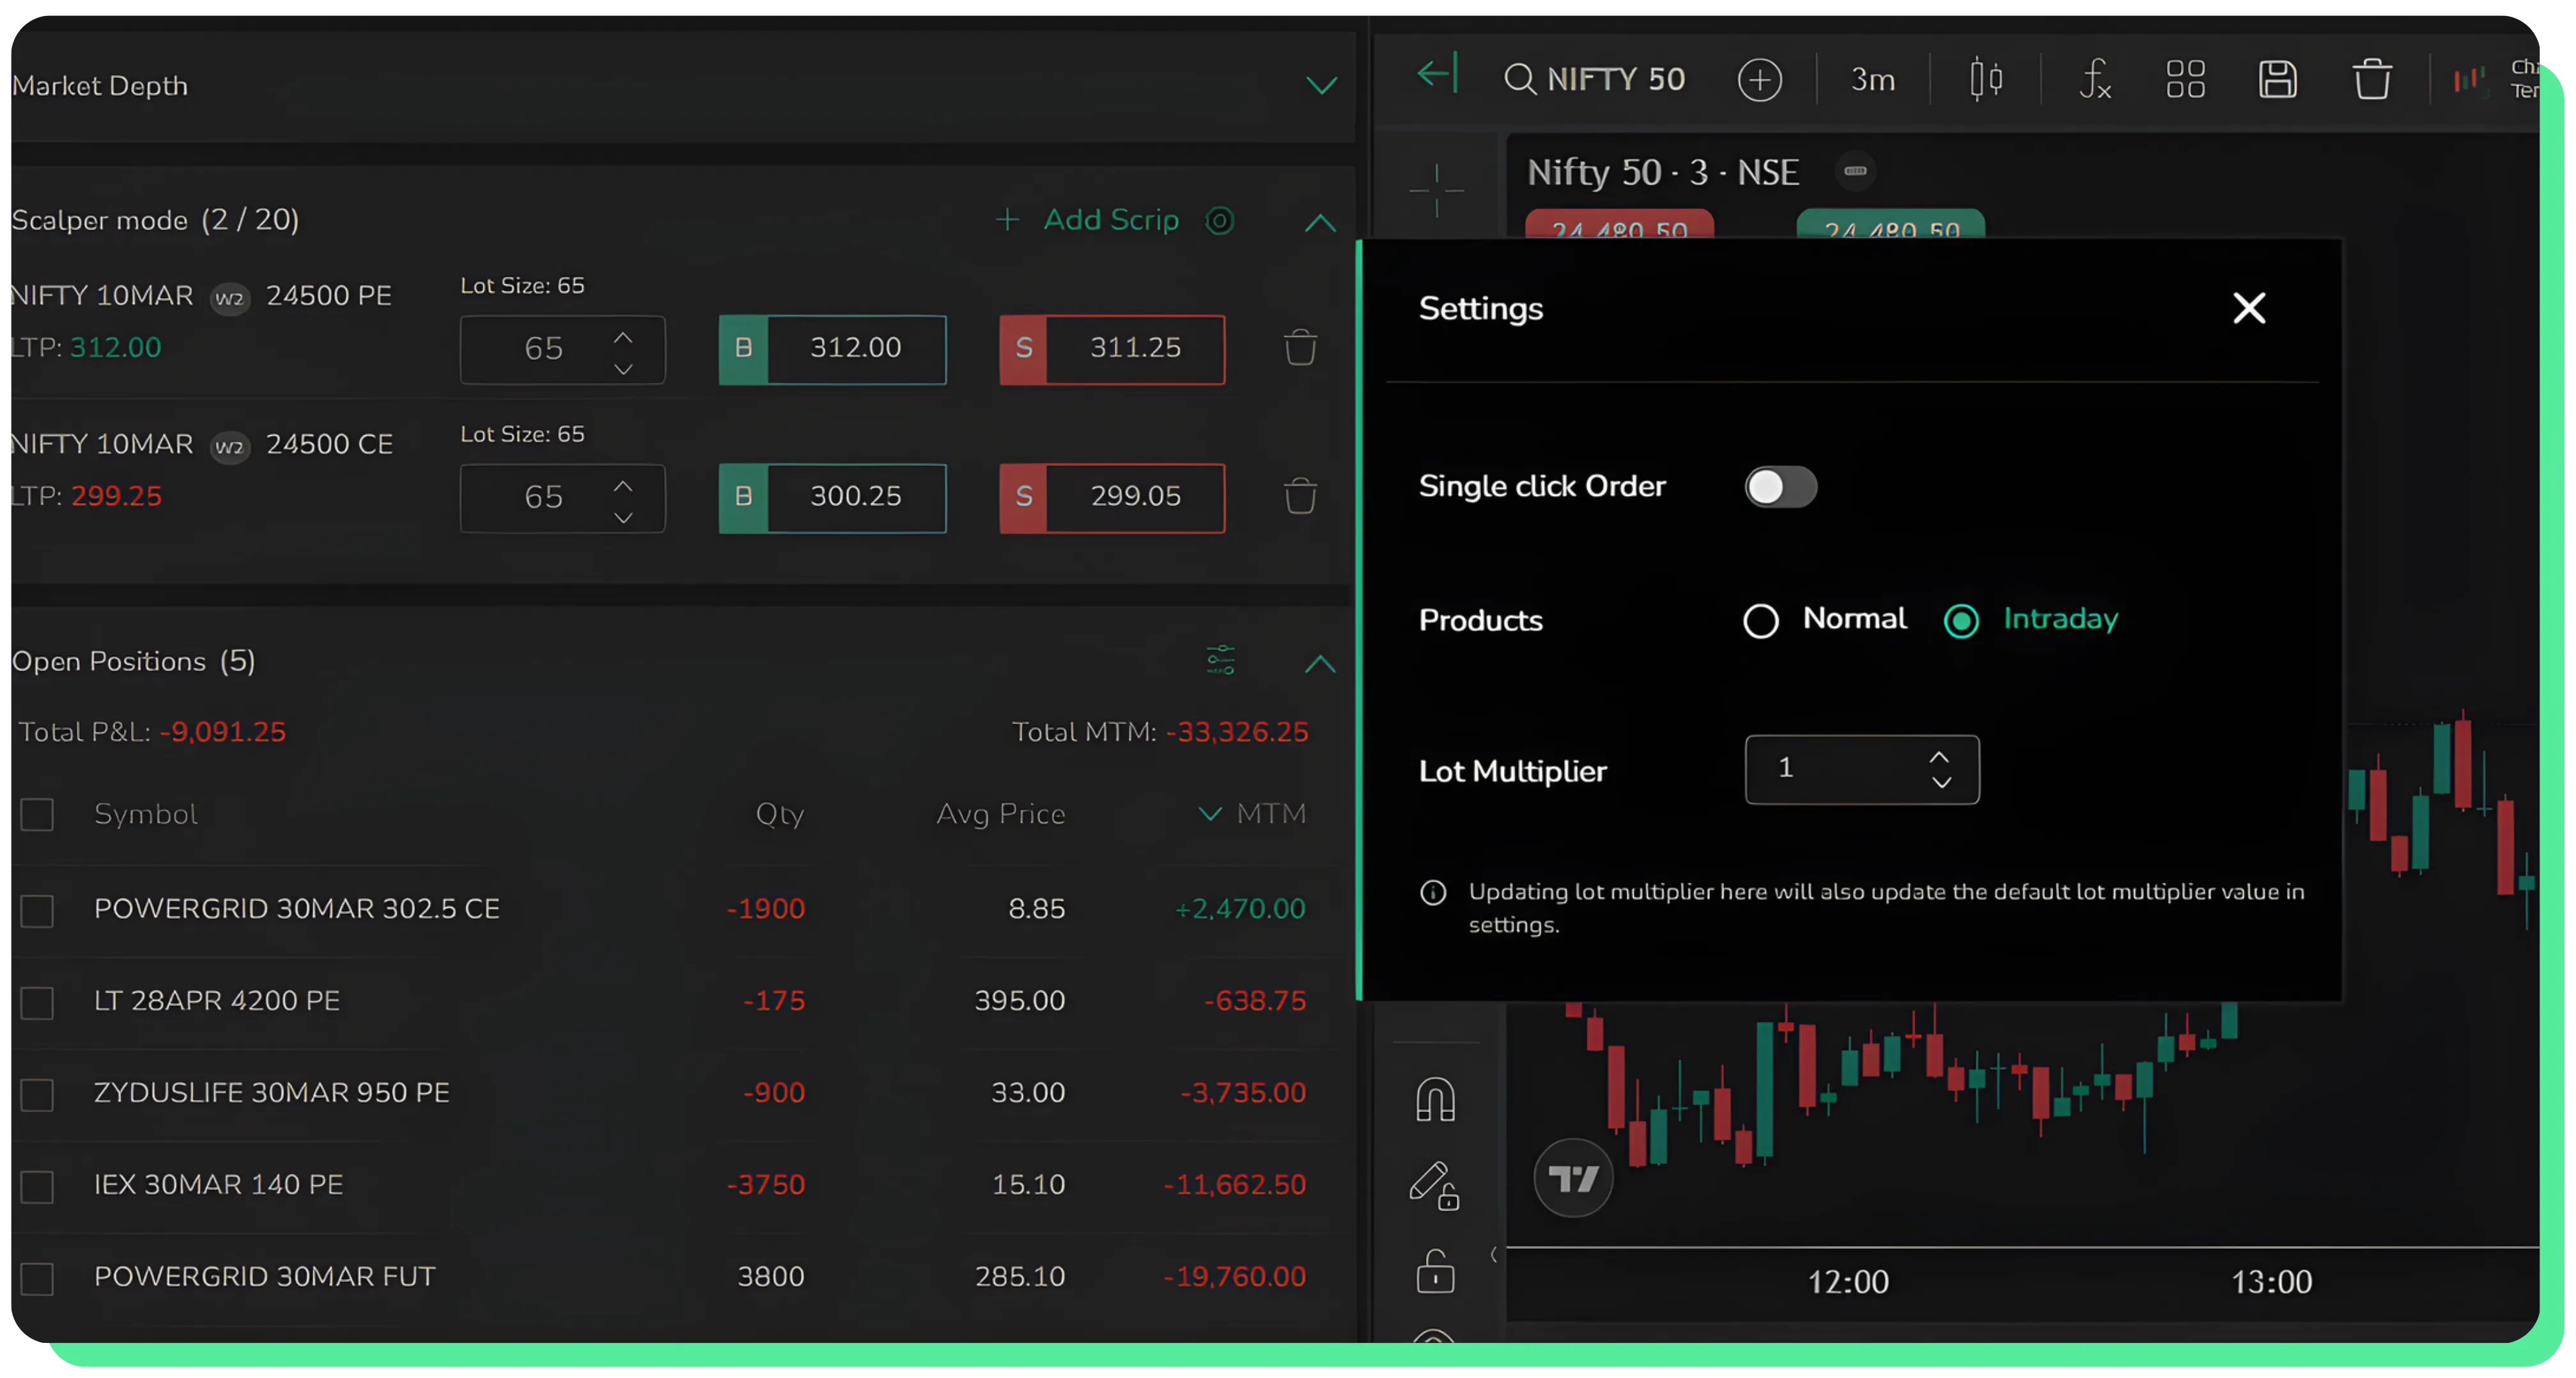The height and width of the screenshot is (1378, 2576).
Task: Open the multi-chart grid layout icon
Action: click(2185, 80)
